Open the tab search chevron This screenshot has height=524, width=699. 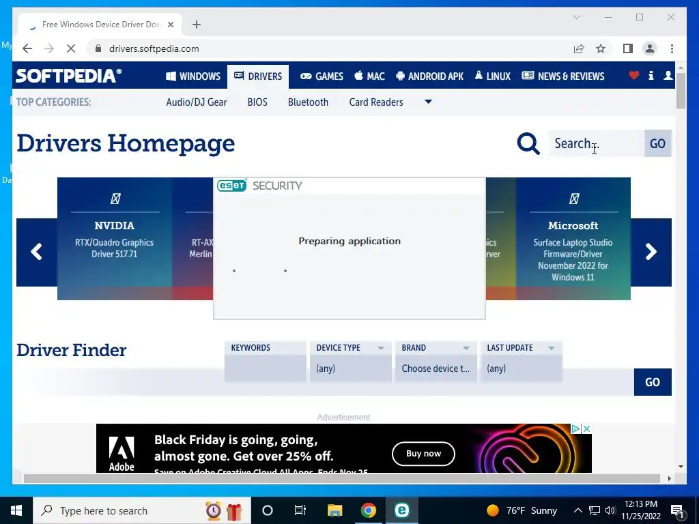576,17
